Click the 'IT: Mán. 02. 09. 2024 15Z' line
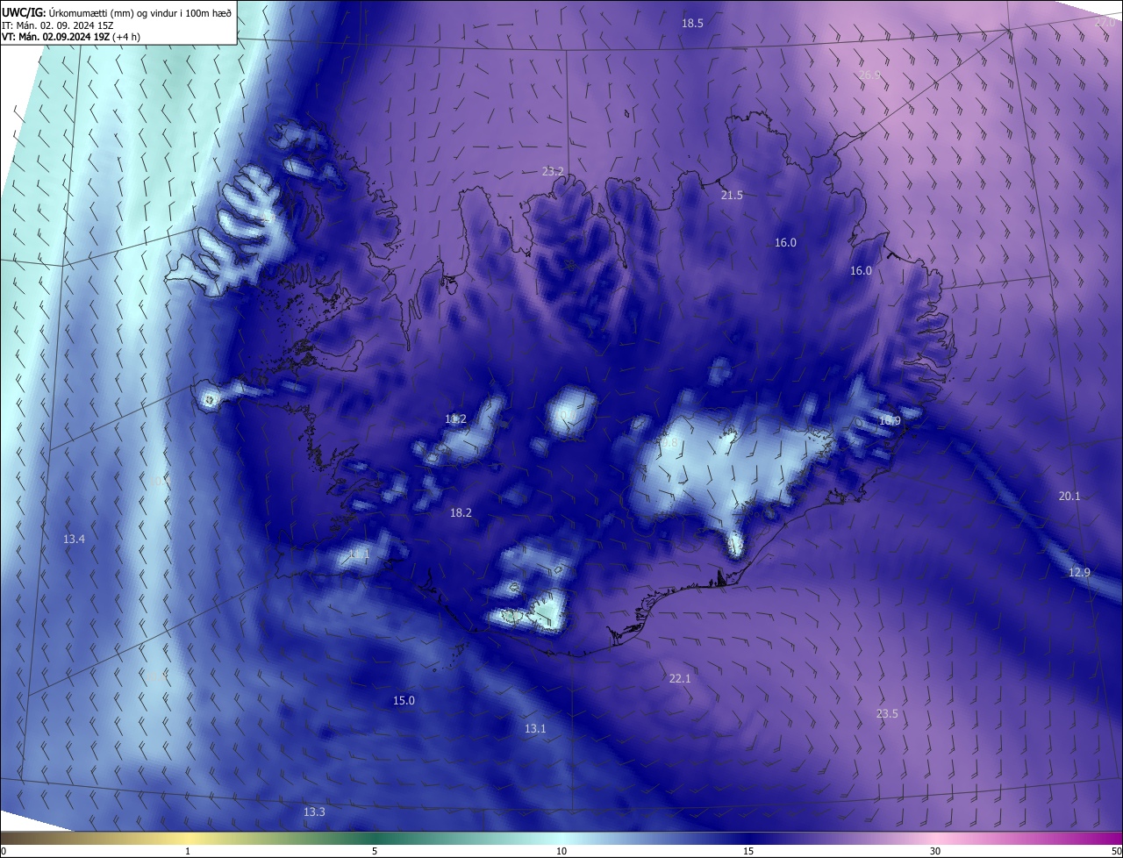 [x=57, y=25]
